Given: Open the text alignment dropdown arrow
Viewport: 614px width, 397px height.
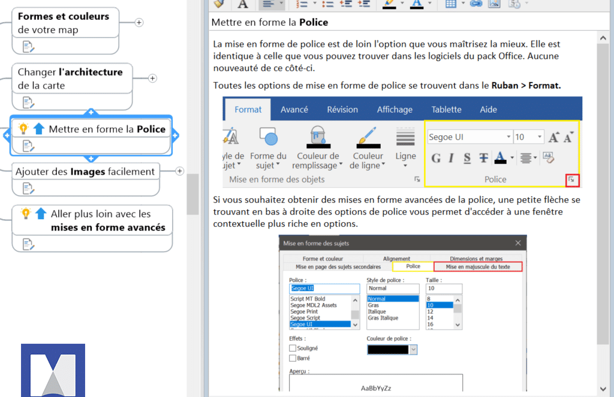Looking at the screenshot, I should pyautogui.click(x=281, y=4).
